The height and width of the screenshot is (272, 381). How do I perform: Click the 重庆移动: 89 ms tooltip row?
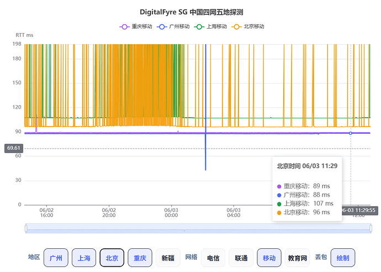point(304,186)
